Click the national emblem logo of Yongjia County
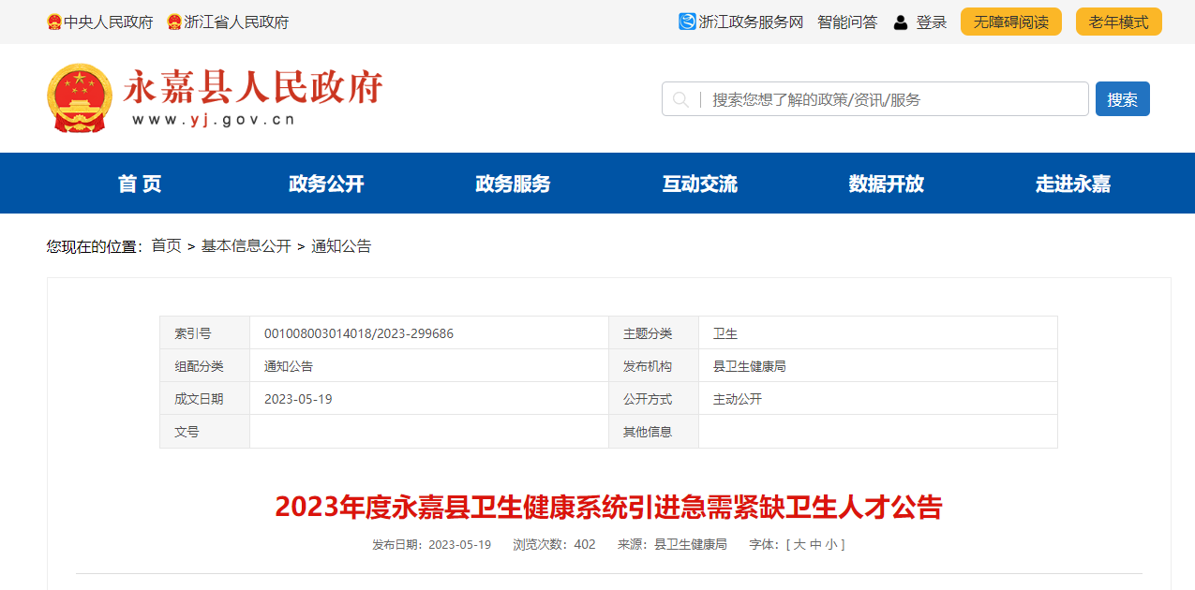 point(80,98)
